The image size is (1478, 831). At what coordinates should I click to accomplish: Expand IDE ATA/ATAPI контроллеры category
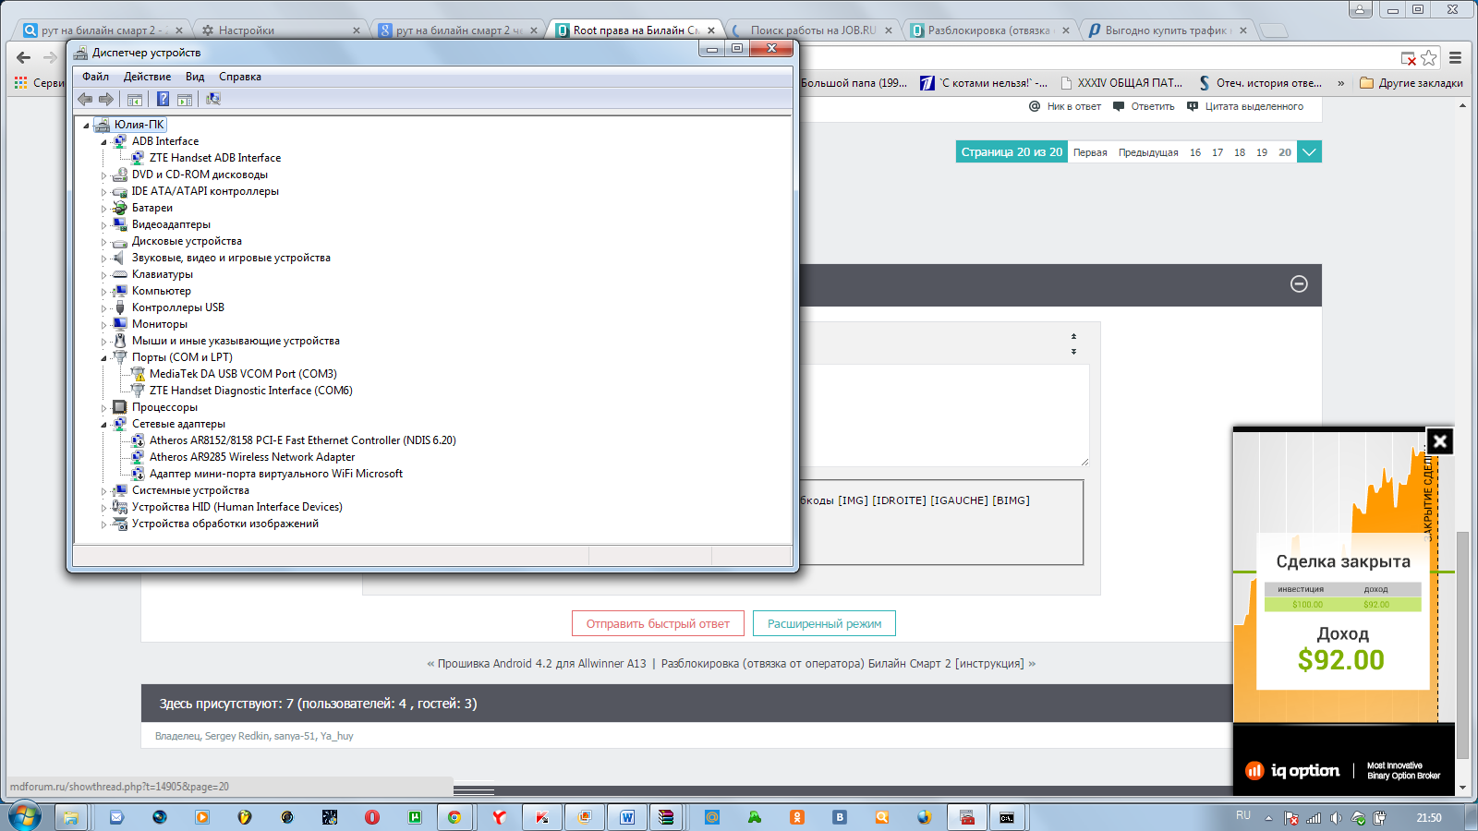(x=103, y=192)
